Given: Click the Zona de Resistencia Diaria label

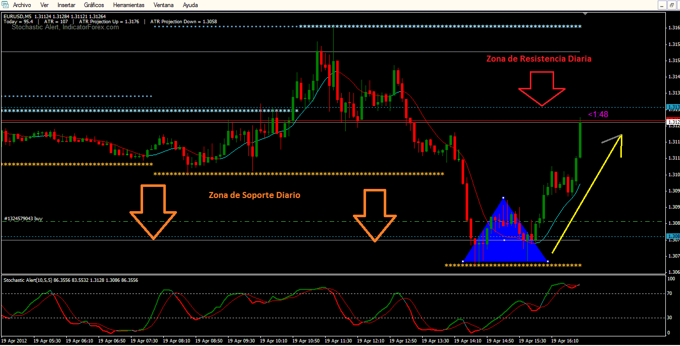Looking at the screenshot, I should (x=539, y=59).
